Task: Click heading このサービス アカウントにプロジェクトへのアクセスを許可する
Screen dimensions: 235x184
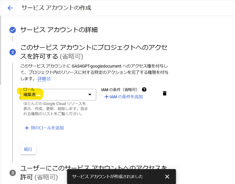Action: (94, 52)
